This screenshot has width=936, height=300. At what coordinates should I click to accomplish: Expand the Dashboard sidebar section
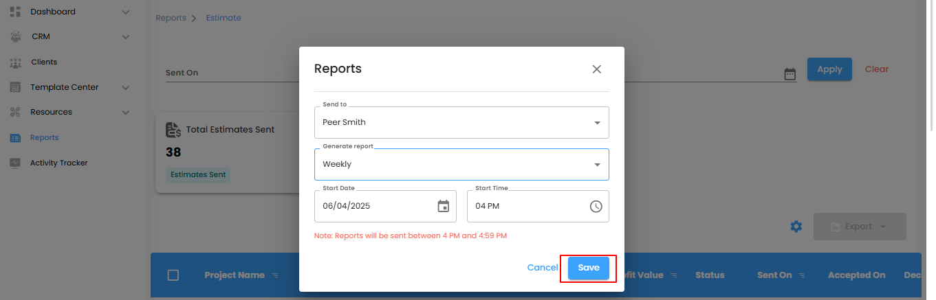tap(125, 12)
